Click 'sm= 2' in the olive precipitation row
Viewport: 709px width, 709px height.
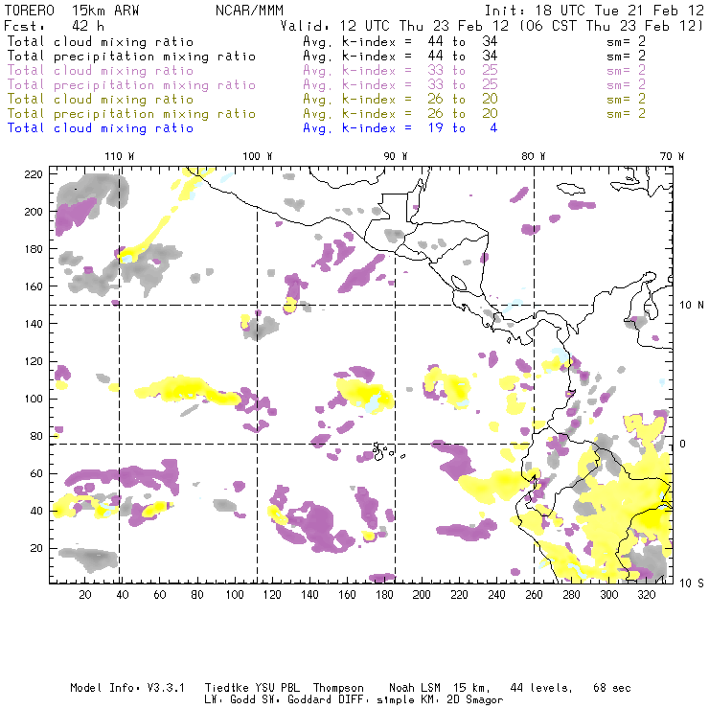[627, 113]
